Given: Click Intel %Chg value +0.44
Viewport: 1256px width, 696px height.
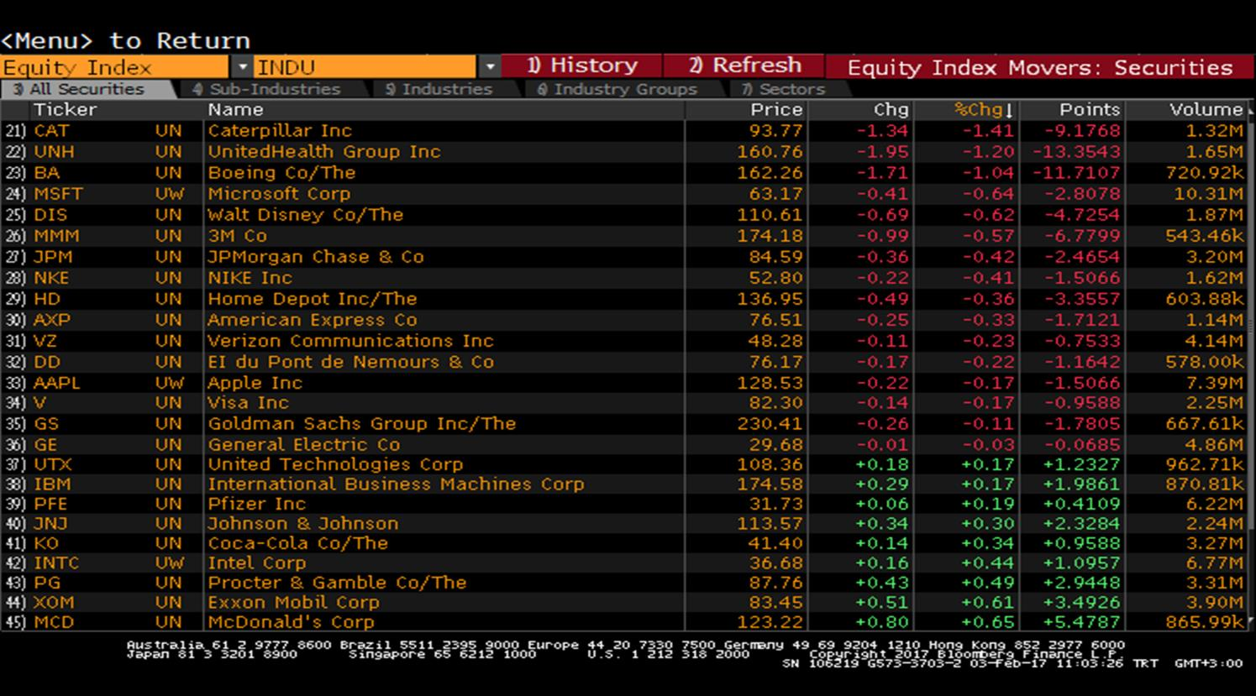Looking at the screenshot, I should coord(988,563).
